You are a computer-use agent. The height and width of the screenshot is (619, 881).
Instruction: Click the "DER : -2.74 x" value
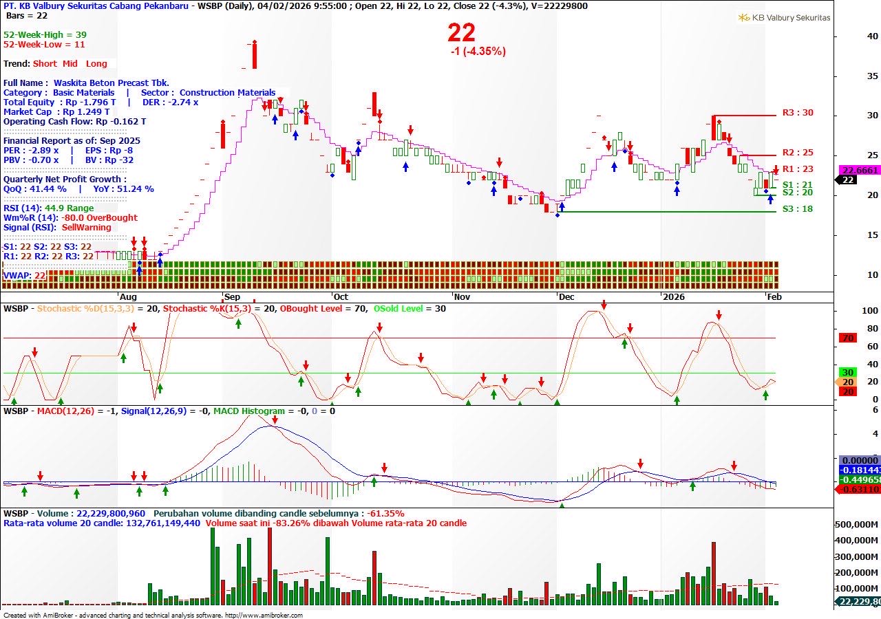169,102
